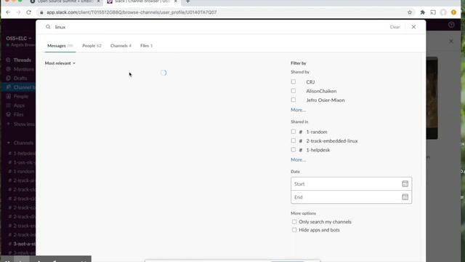Switch to the People tab

[x=92, y=46]
